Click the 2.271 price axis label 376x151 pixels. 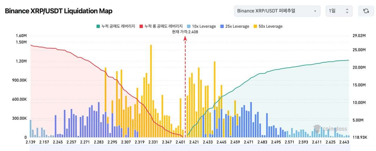pyautogui.click(x=85, y=142)
